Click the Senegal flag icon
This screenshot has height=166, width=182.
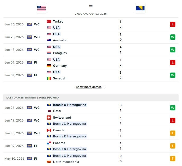[49, 78]
